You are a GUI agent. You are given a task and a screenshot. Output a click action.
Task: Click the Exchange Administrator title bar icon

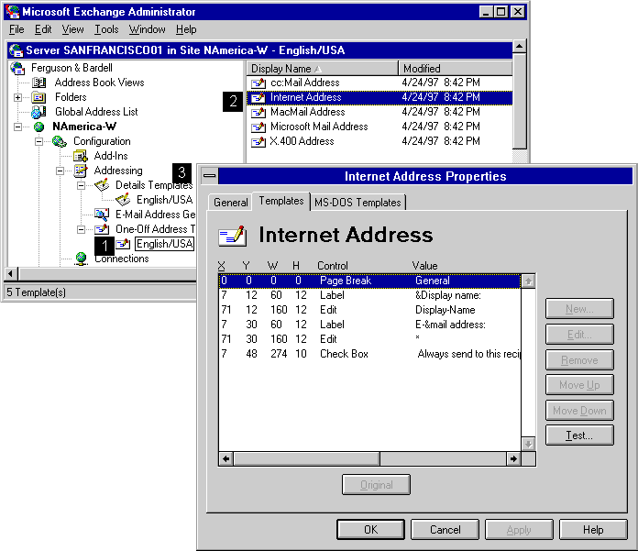pyautogui.click(x=13, y=12)
